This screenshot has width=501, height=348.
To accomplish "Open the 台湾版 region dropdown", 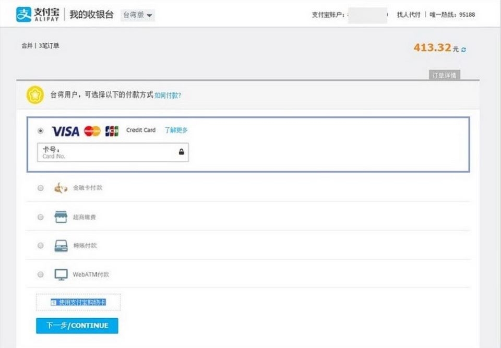I will (138, 15).
